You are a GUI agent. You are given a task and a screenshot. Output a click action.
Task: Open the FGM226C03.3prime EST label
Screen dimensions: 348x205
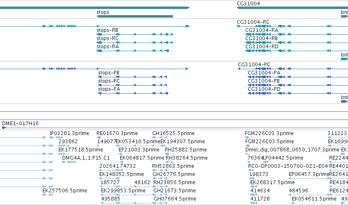point(269,133)
